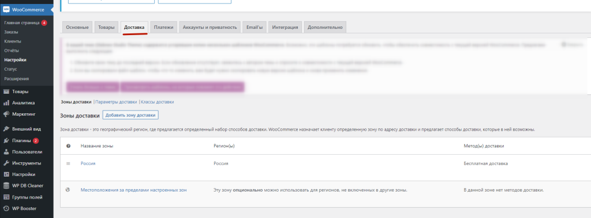591x218 pixels.
Task: Select the Дополнительно settings tab
Action: click(325, 28)
